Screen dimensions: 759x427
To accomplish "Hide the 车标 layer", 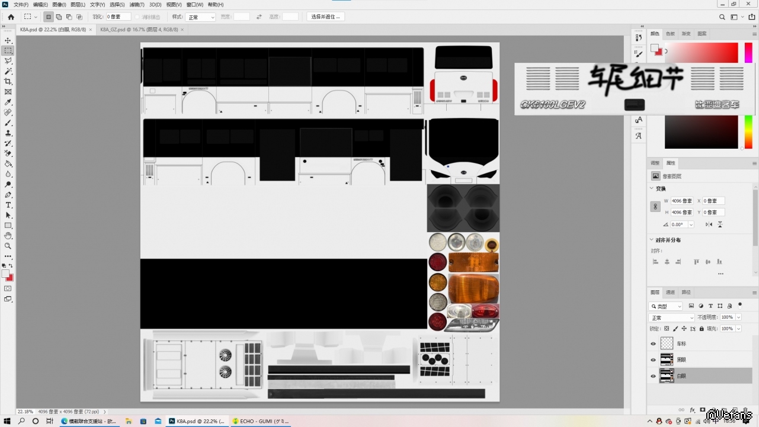I will tap(653, 343).
